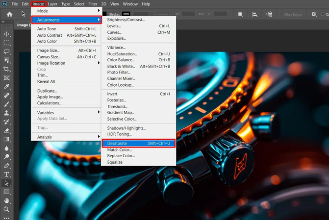Select the Zoom tool
Screen dimensions: 329x220
pyautogui.click(x=6, y=209)
